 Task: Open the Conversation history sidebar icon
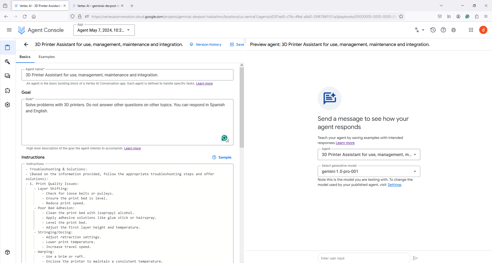coord(7,76)
